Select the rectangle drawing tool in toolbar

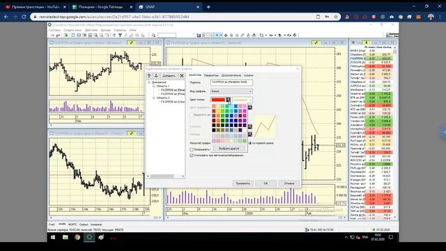262,36
